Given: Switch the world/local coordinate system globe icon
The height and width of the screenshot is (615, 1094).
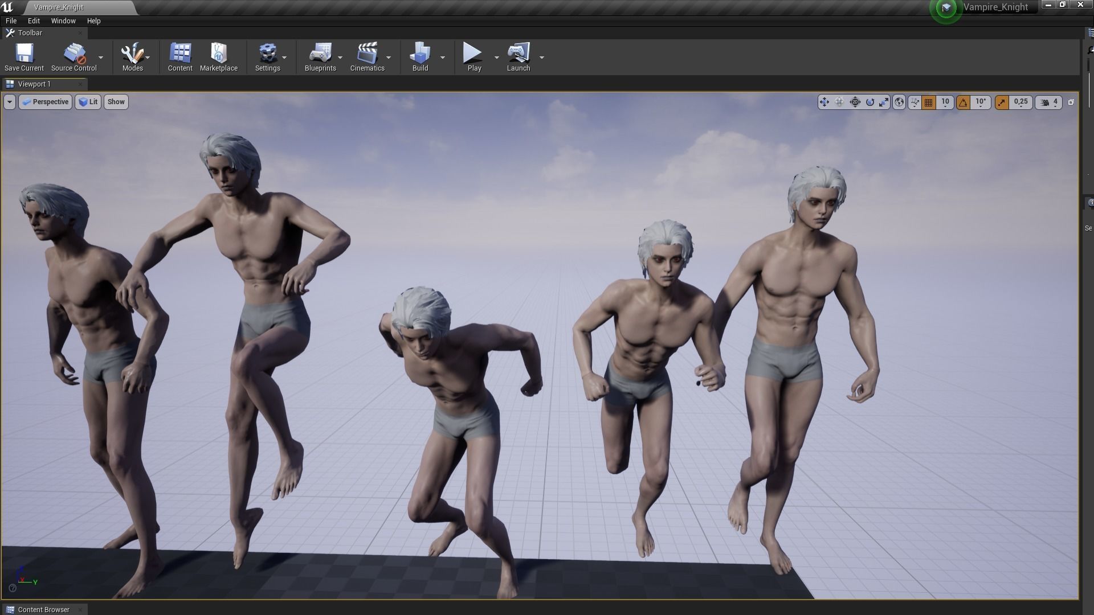Looking at the screenshot, I should [x=899, y=102].
